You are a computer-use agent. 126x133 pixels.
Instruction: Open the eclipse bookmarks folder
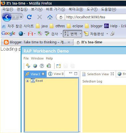pyautogui.click(x=75, y=26)
